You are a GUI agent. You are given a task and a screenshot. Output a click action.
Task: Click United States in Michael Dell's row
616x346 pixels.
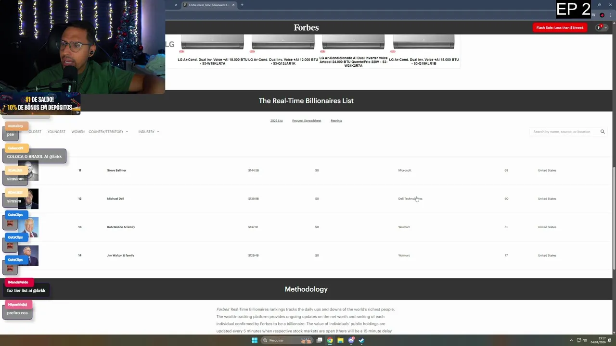point(547,198)
